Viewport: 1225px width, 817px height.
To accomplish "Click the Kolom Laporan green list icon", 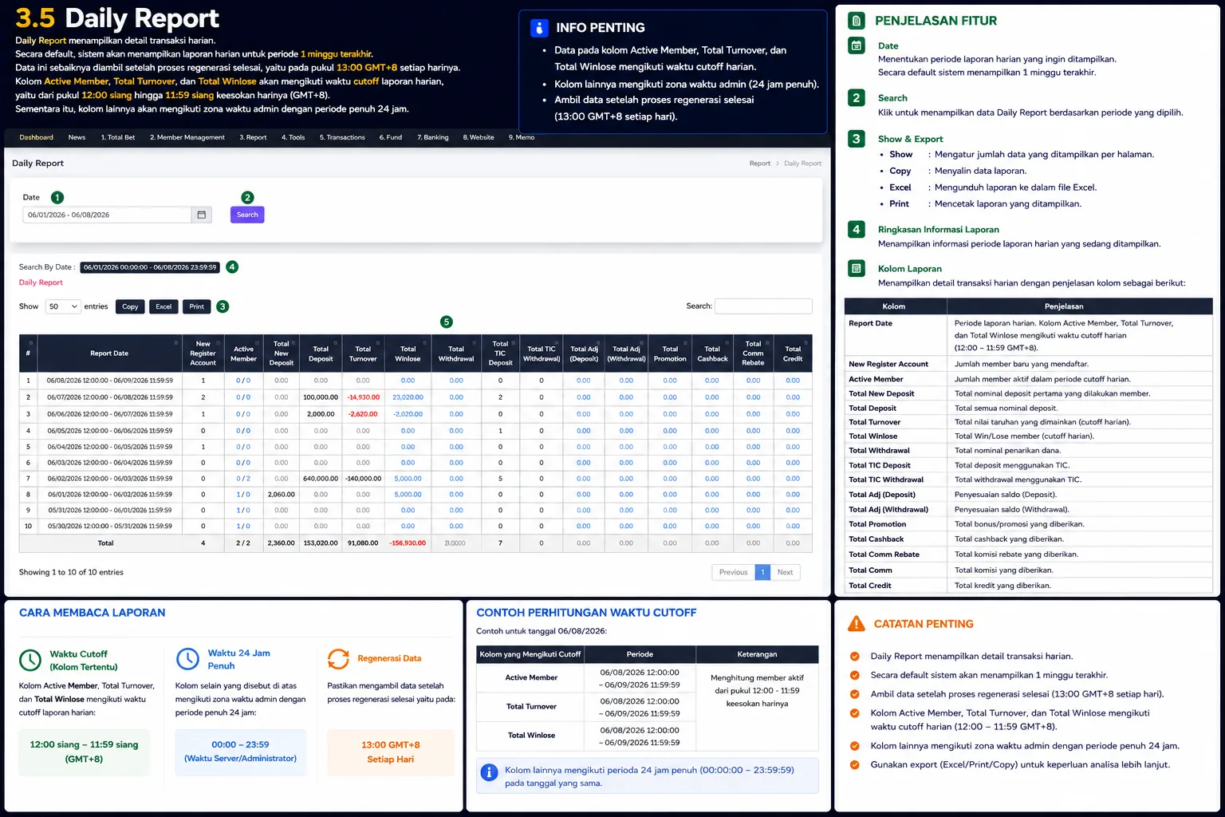I will point(856,269).
